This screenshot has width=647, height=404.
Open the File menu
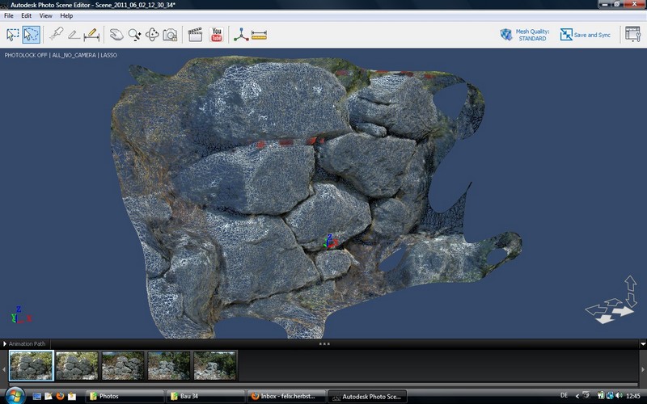9,15
